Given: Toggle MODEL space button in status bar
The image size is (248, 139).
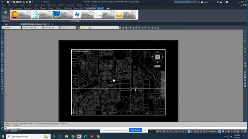Looking at the screenshot, I should click(159, 131).
